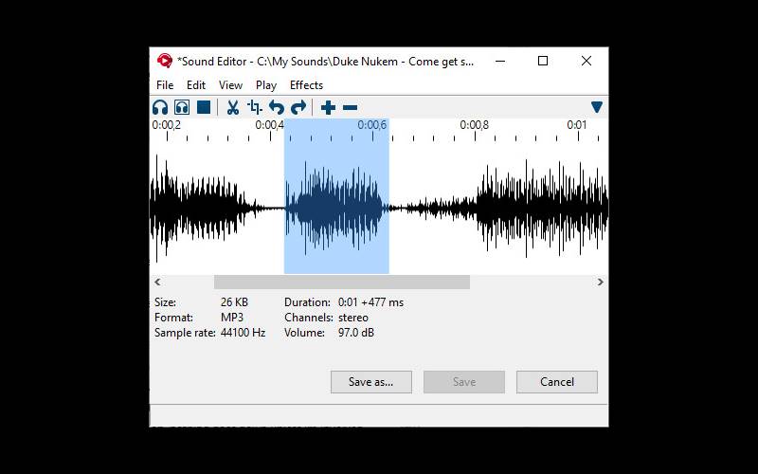Open the Play menu

pos(266,85)
